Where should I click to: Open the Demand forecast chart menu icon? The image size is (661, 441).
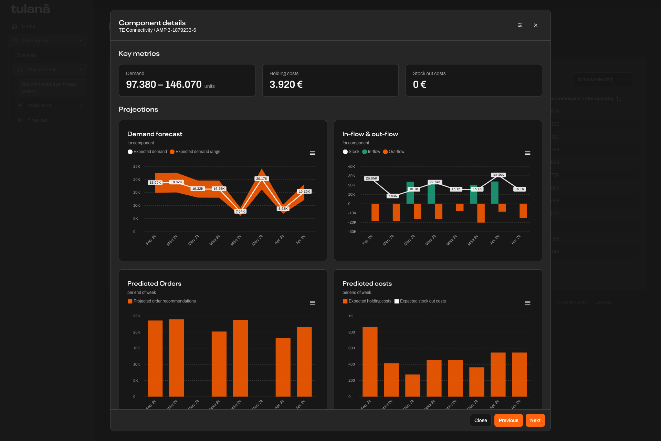(313, 153)
